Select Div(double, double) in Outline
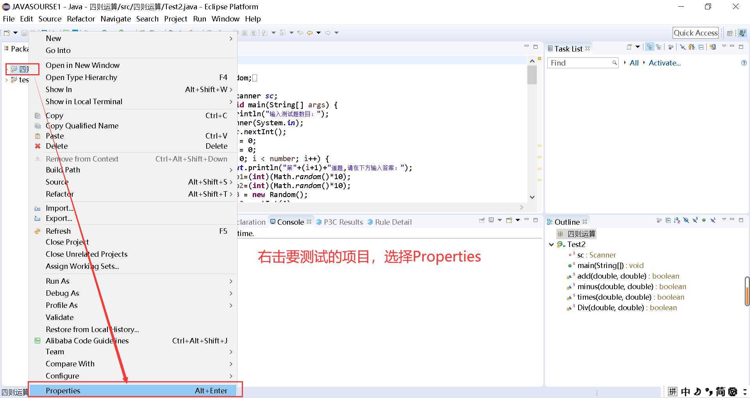 (x=622, y=307)
